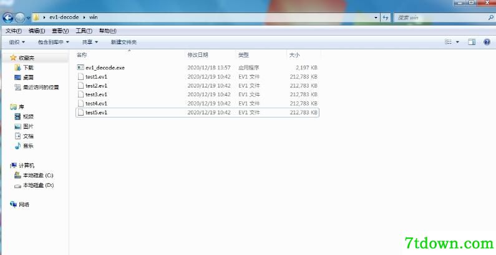
Task: Select 收藏夹 in navigation pane
Action: pos(27,58)
